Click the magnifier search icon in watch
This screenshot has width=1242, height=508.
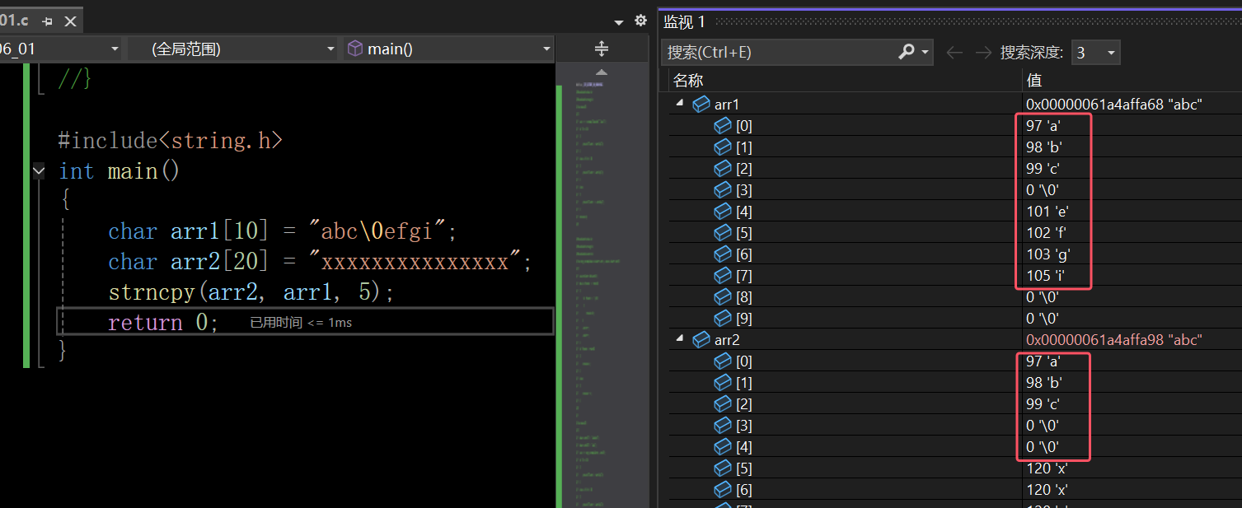907,52
